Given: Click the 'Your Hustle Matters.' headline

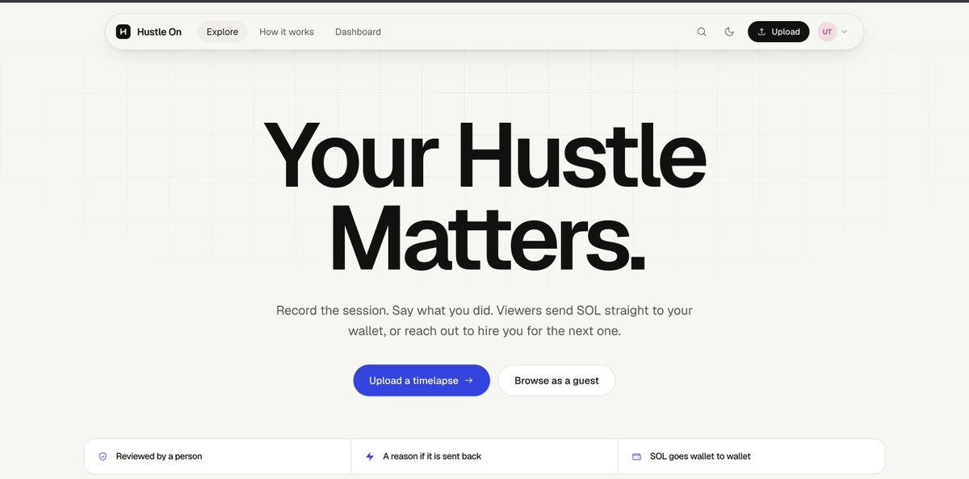Looking at the screenshot, I should [x=484, y=195].
